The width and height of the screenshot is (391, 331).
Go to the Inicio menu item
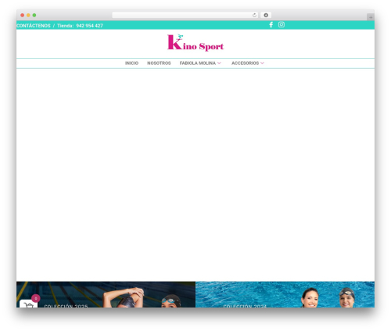click(x=131, y=63)
